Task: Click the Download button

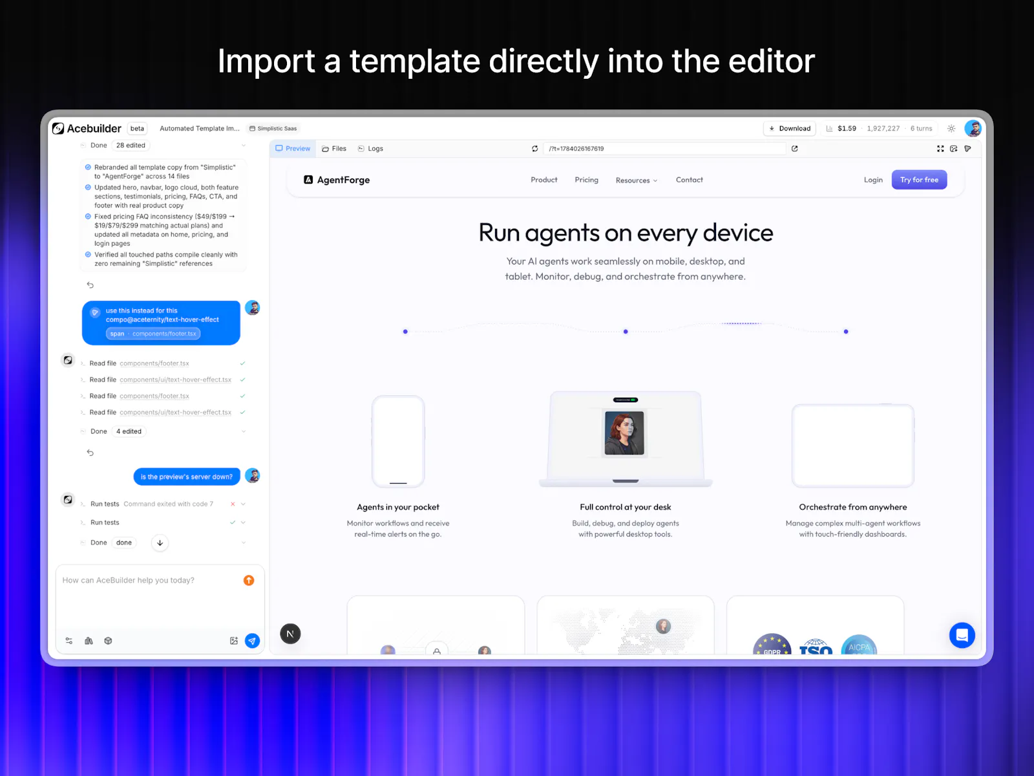Action: pos(790,129)
